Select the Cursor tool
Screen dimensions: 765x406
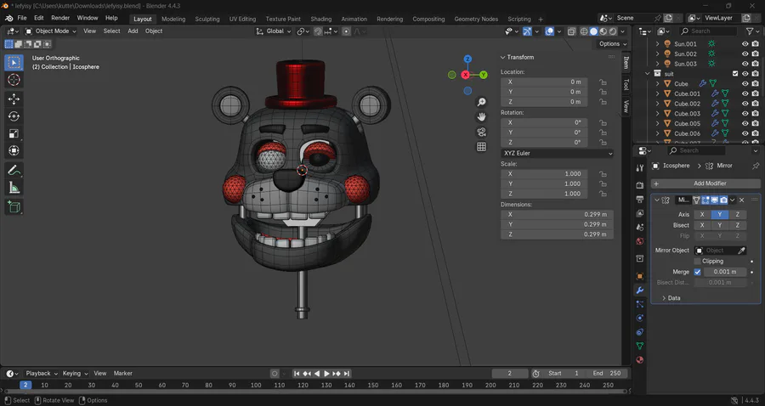[x=14, y=80]
